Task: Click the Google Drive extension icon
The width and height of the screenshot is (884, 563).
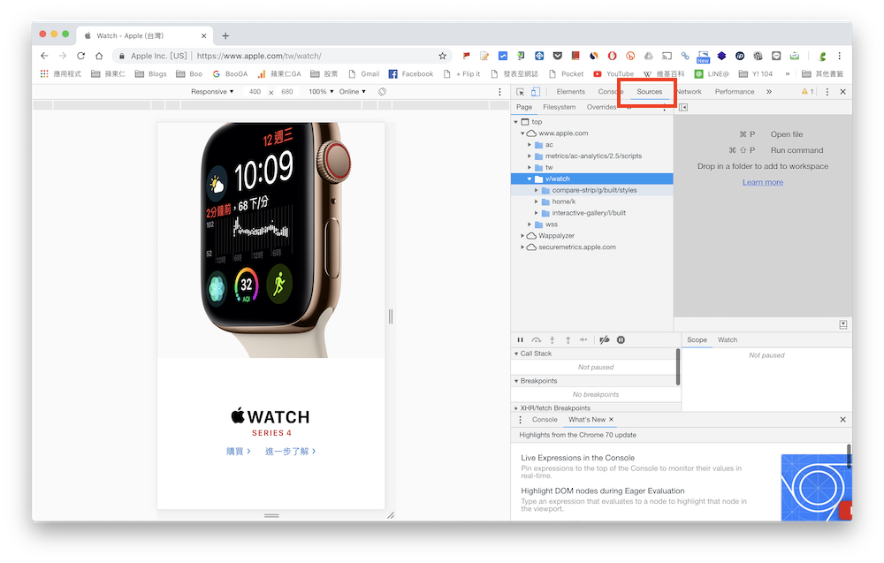Action: (649, 56)
